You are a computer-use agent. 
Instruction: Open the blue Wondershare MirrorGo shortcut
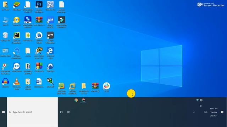click(28, 22)
